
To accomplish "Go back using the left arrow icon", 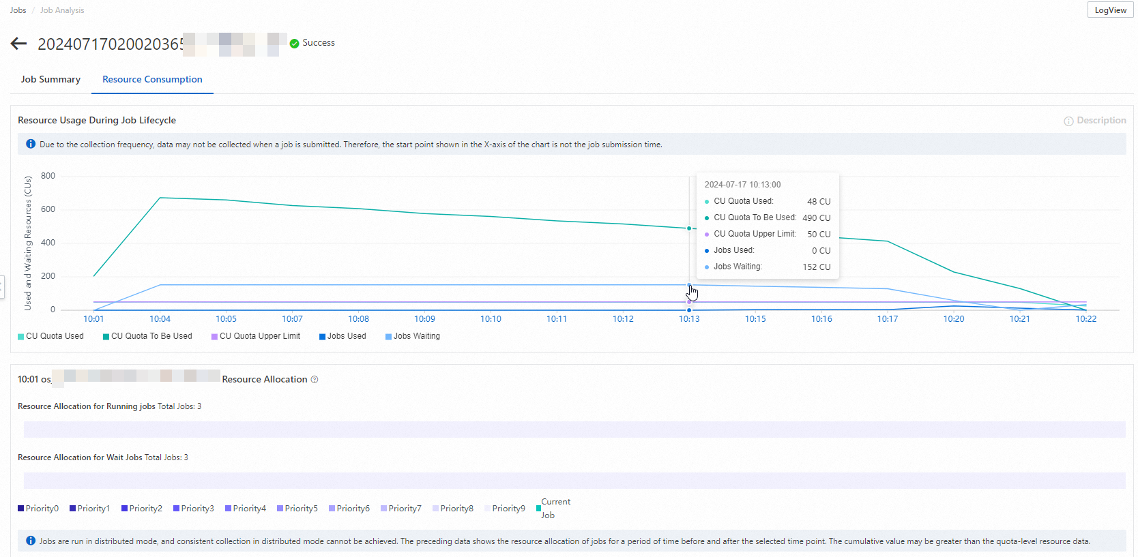I will pos(18,44).
